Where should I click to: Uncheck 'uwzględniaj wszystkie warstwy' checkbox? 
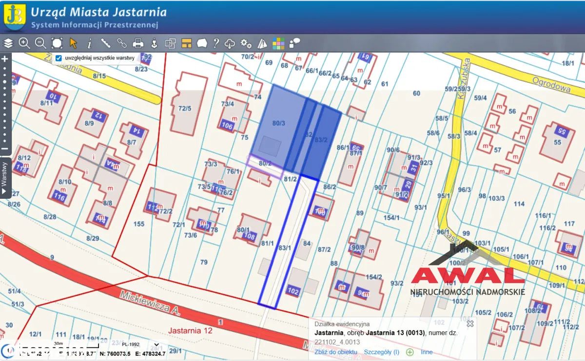(58, 58)
